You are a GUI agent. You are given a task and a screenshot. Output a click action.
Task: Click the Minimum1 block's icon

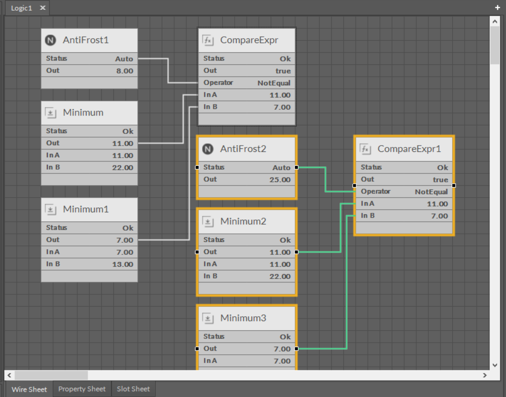pos(50,209)
